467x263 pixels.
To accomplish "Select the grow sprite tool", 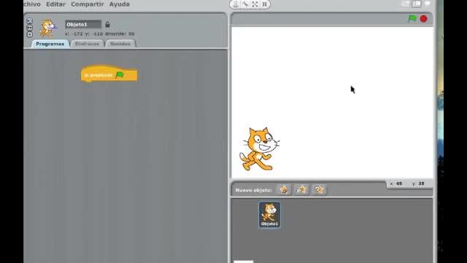I will coord(255,4).
